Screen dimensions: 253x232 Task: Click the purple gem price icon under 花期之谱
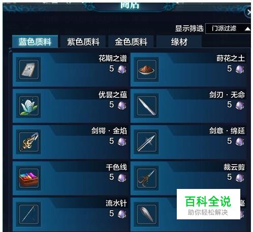122,69
